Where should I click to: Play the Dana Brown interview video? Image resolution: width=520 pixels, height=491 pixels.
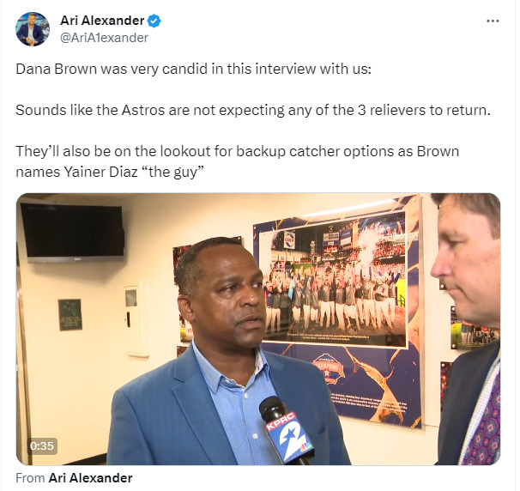pyautogui.click(x=258, y=329)
